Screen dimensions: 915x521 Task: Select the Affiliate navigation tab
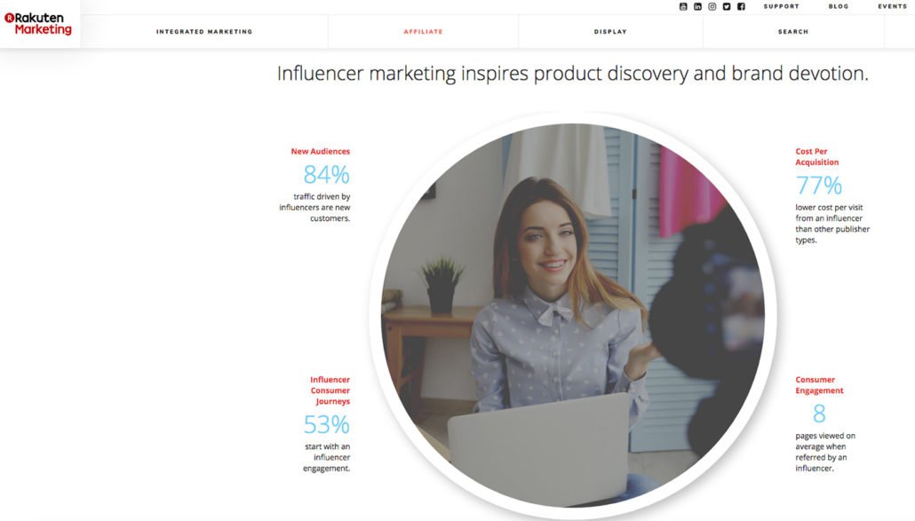pyautogui.click(x=423, y=31)
